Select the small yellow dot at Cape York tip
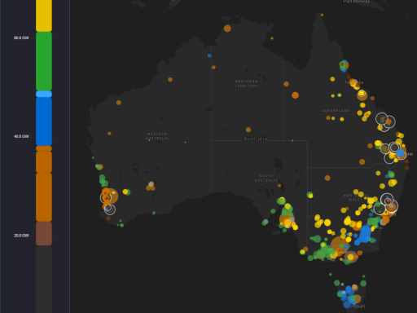This screenshot has height=313, width=417. tap(322, 15)
